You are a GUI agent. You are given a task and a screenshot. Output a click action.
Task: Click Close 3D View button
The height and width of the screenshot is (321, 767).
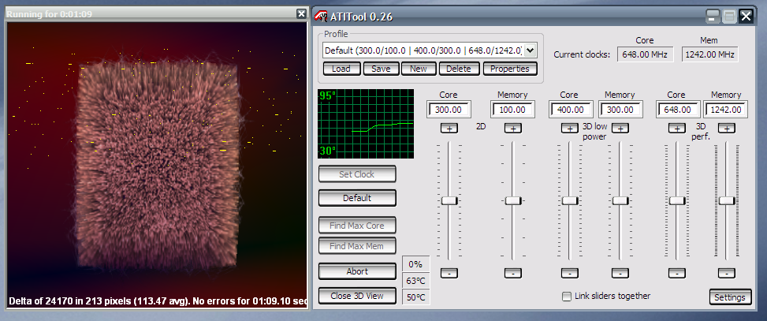coord(356,296)
